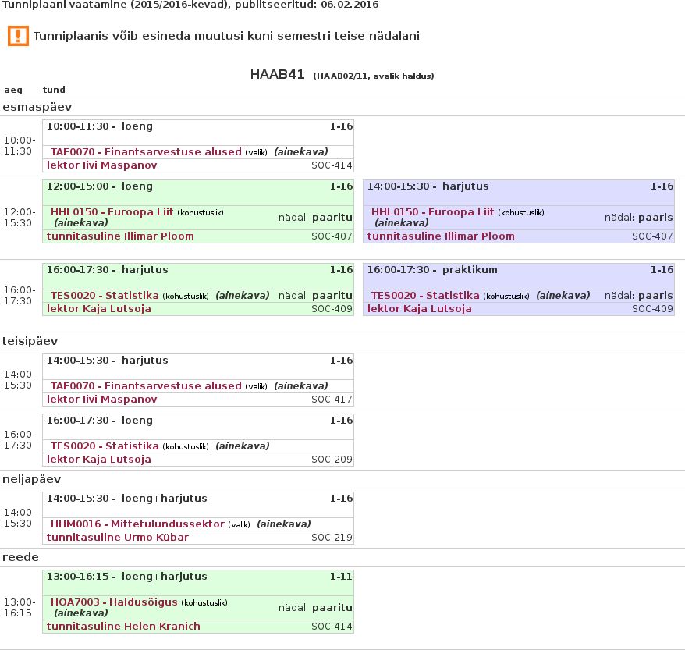Open HOA7003 Haldusõigus course link
This screenshot has width=685, height=650.
[114, 602]
